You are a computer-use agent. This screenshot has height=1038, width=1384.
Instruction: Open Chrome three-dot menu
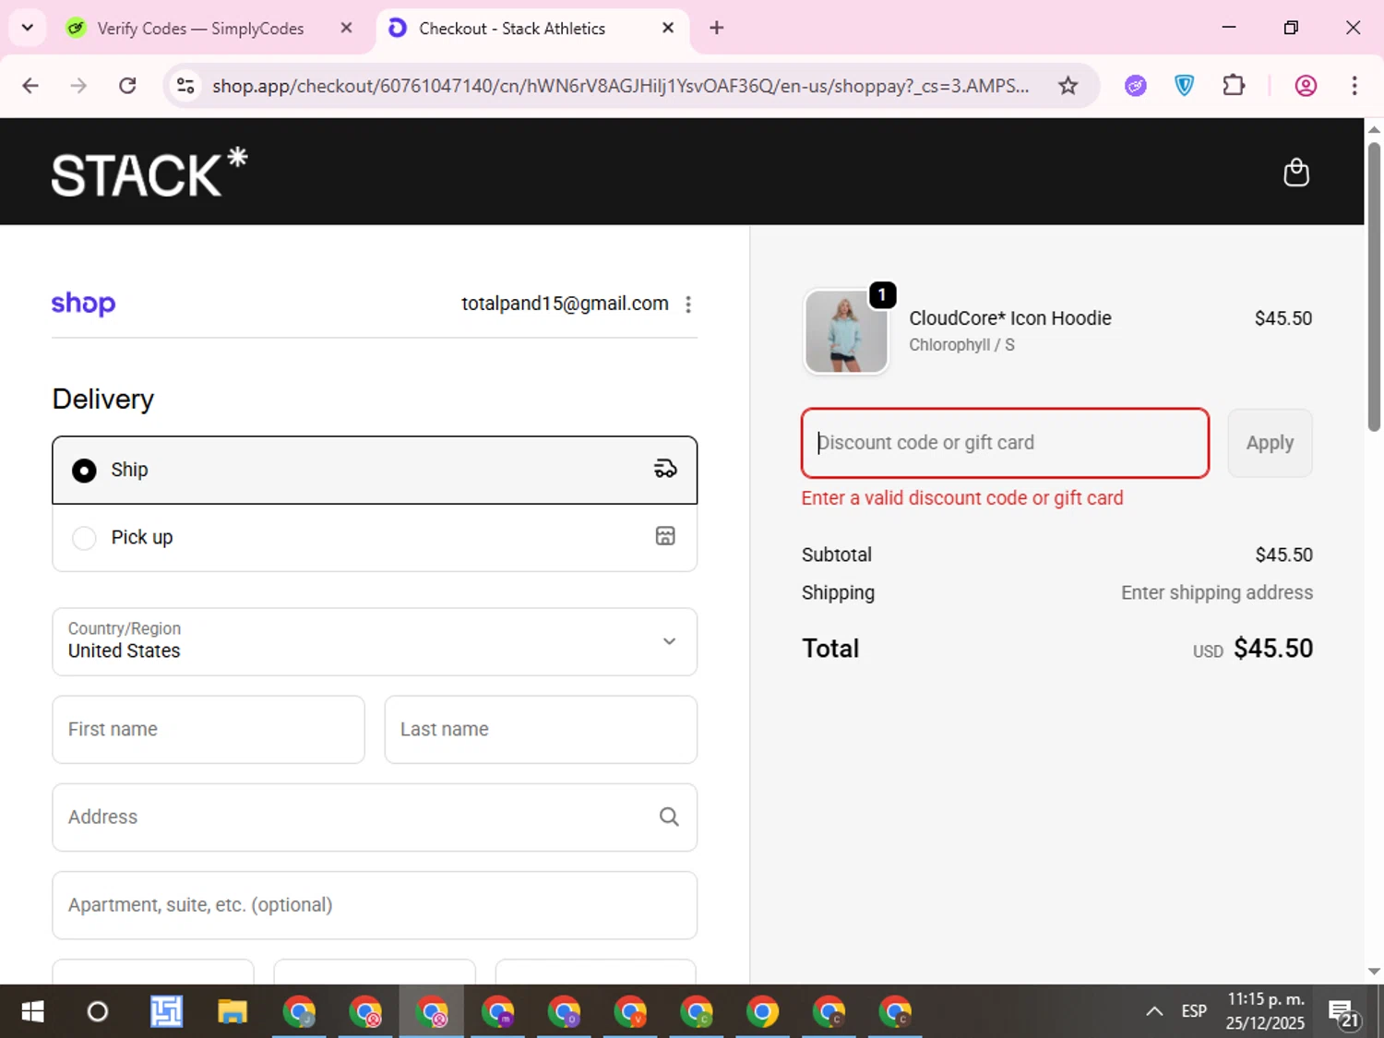pyautogui.click(x=1354, y=86)
